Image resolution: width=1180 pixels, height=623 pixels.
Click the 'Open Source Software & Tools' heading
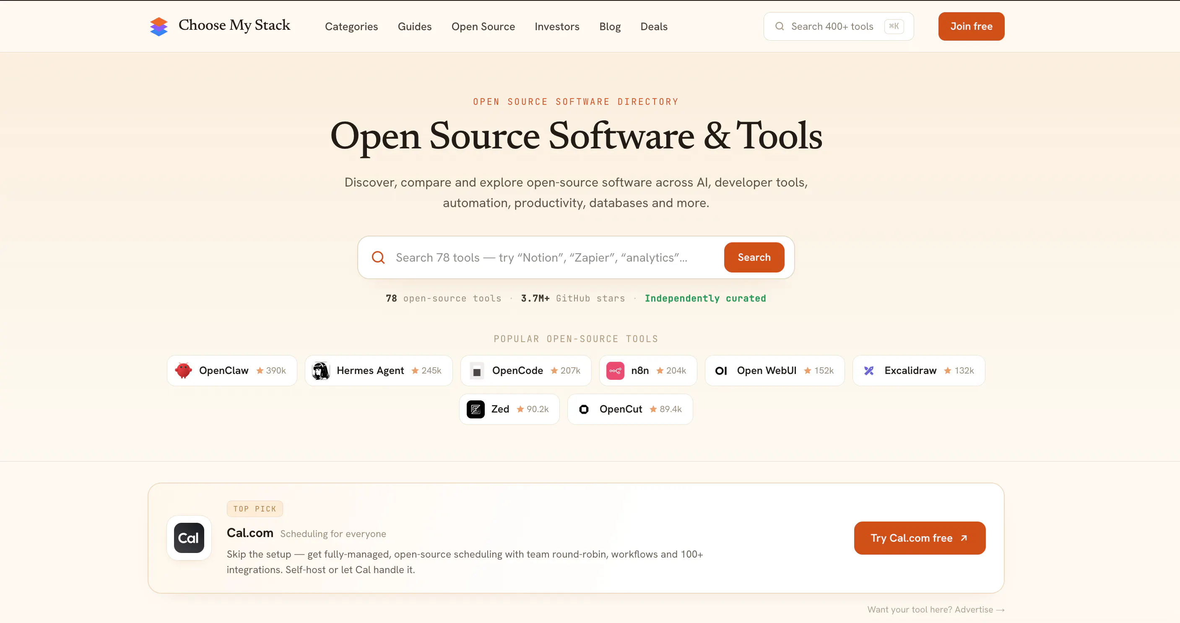[x=576, y=136]
